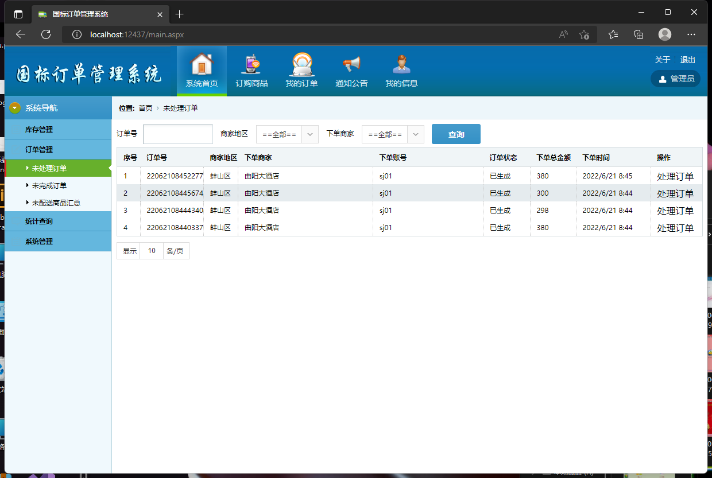
Task: Click the address bar URL localhost:12437/main.aspx
Action: click(137, 34)
